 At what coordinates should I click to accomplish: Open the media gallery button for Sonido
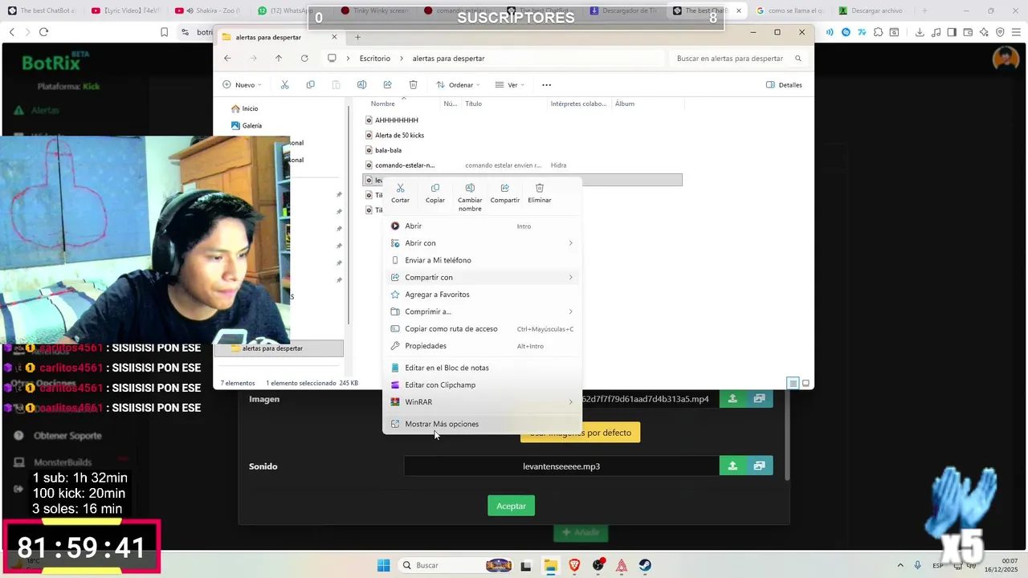point(759,466)
